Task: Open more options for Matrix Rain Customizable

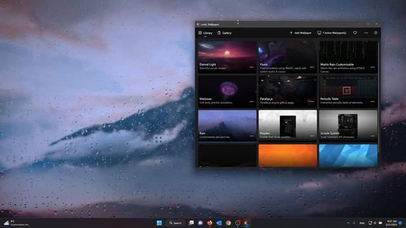Action: tap(372, 67)
